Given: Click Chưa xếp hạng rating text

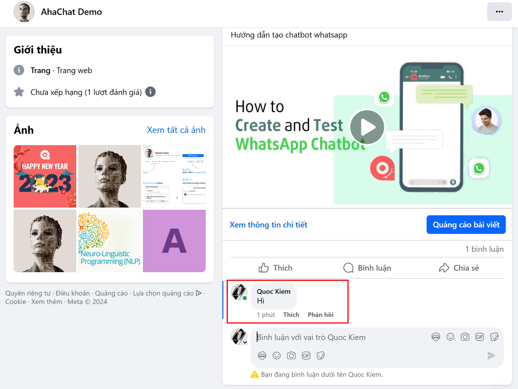Looking at the screenshot, I should pos(86,92).
